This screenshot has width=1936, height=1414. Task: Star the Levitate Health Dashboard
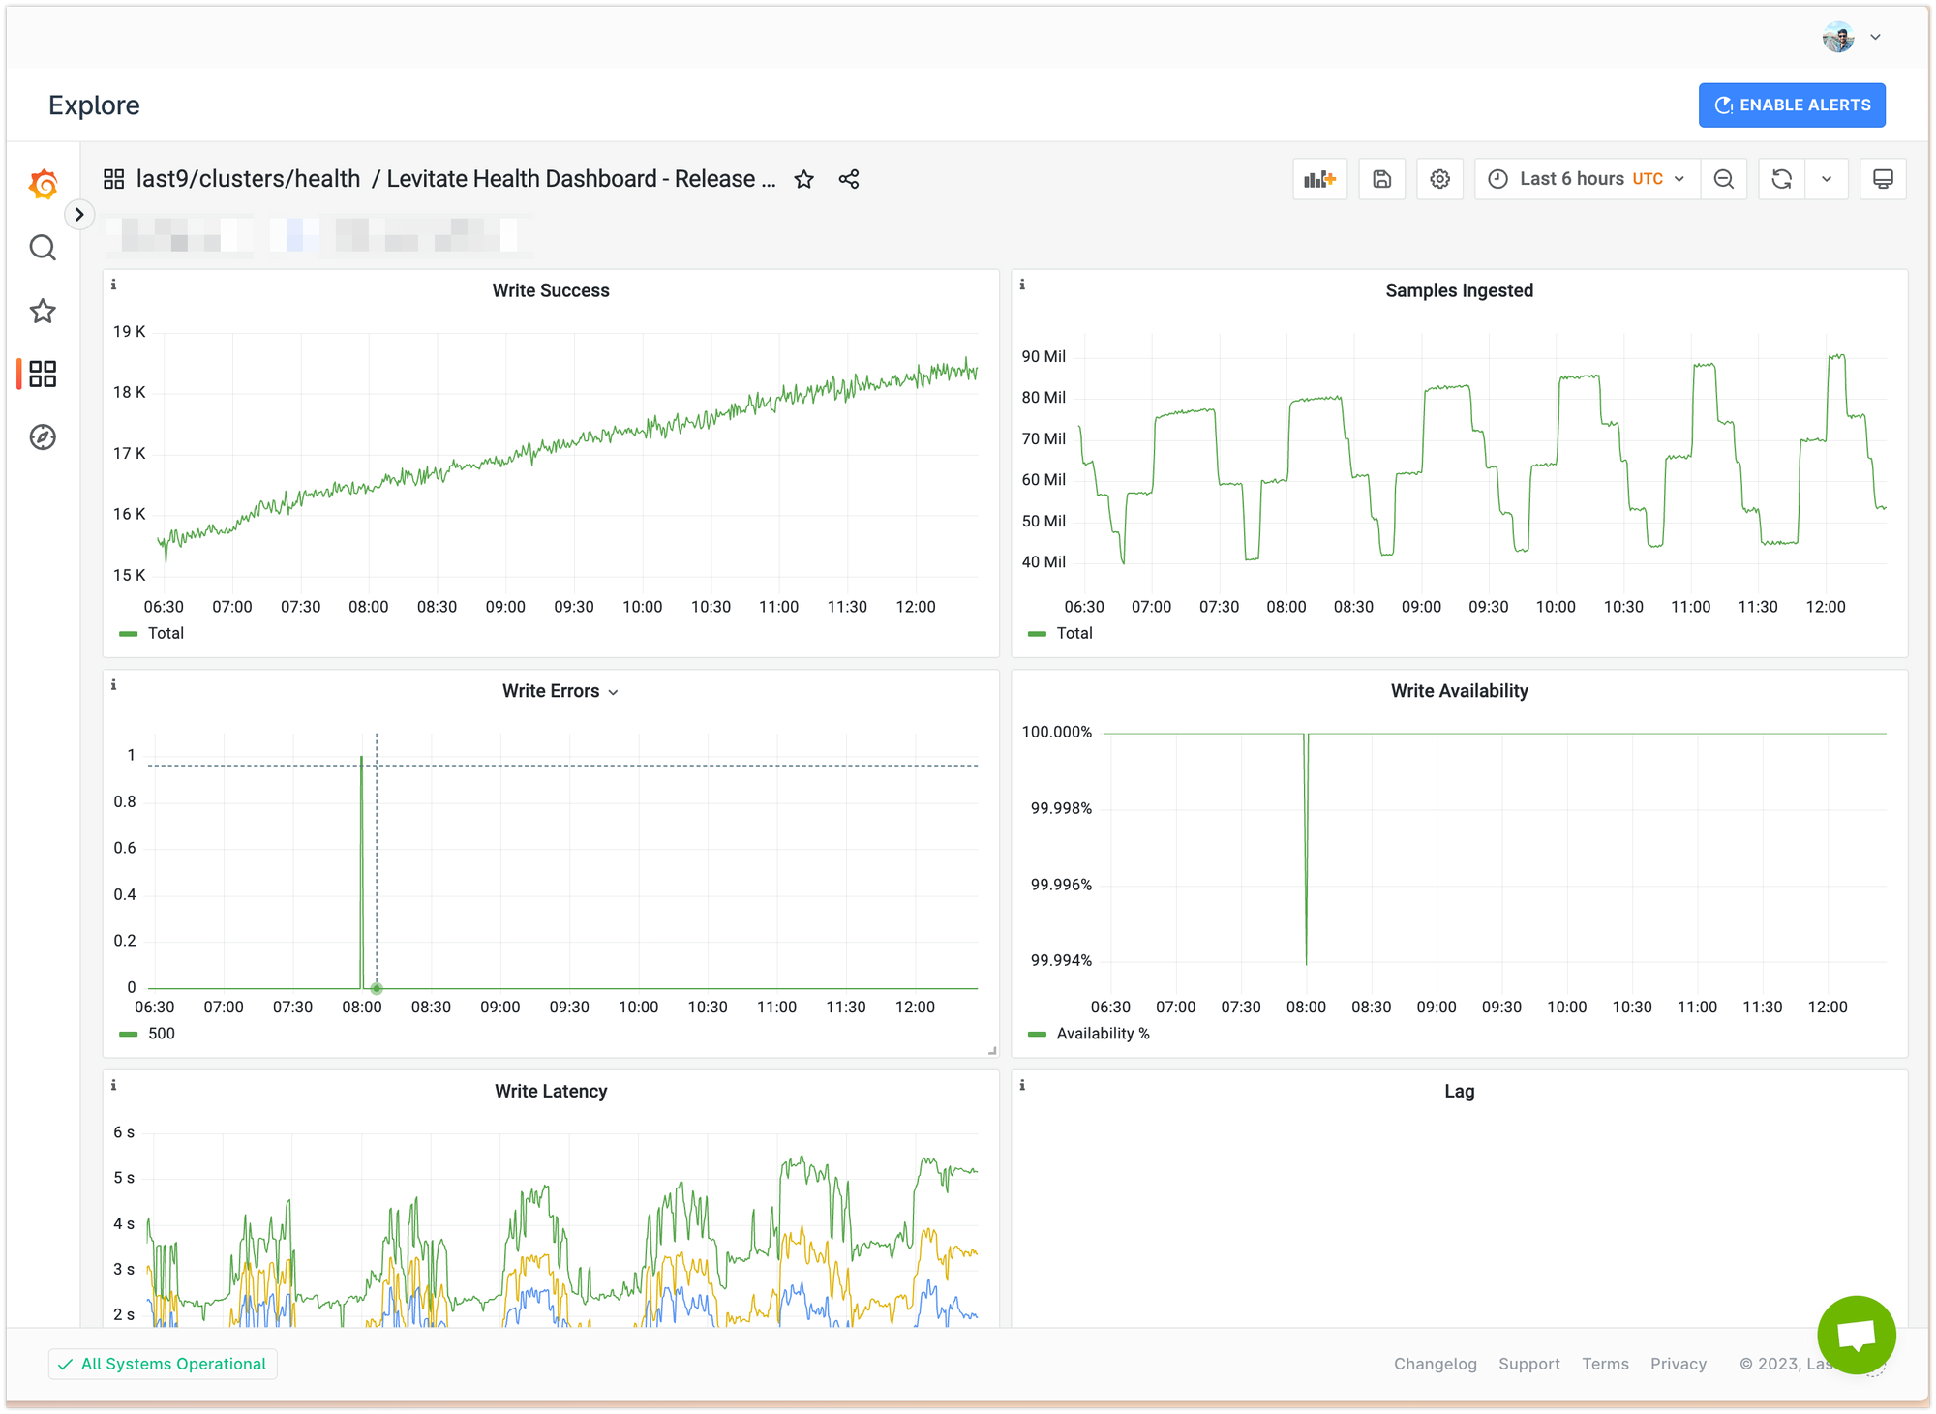[804, 178]
